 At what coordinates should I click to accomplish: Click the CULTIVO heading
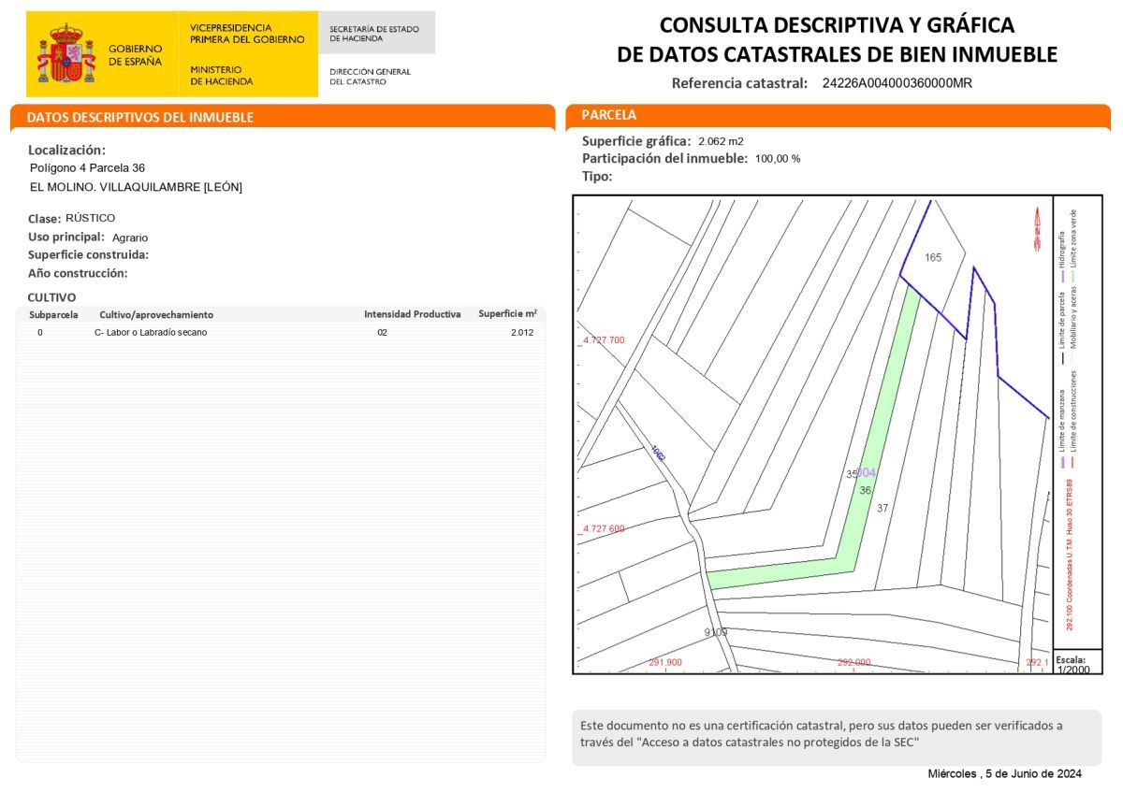click(51, 297)
